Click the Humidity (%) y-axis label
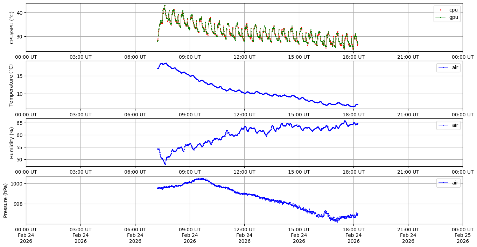This screenshot has height=247, width=477. 12,143
